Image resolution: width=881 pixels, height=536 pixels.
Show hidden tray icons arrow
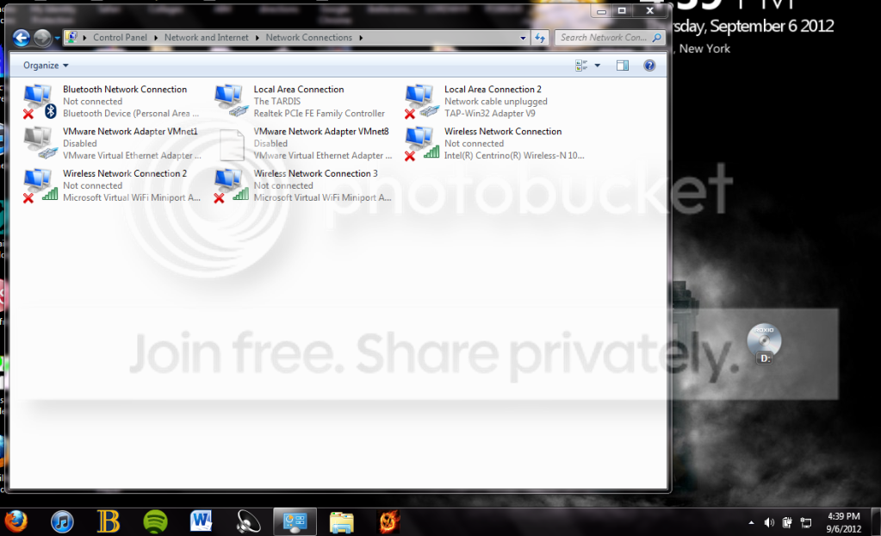click(x=751, y=522)
